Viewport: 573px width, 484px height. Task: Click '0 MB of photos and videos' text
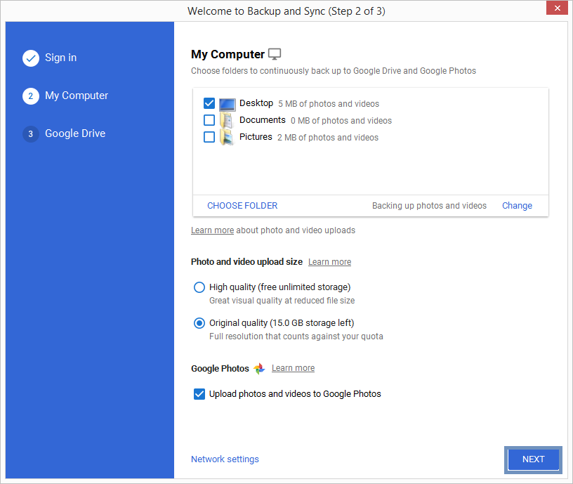point(341,121)
